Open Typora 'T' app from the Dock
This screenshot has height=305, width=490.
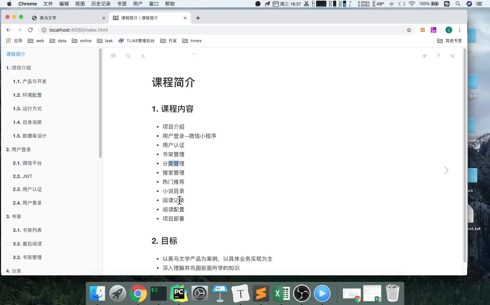(240, 294)
